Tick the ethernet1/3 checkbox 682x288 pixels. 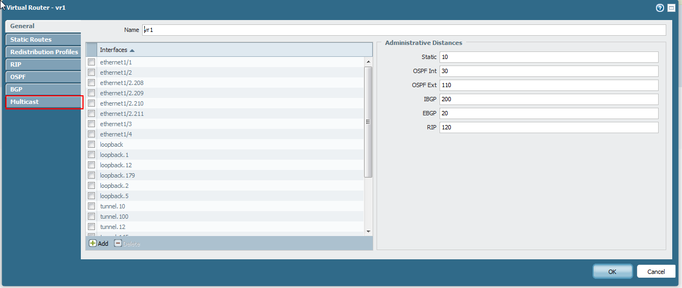pos(91,124)
